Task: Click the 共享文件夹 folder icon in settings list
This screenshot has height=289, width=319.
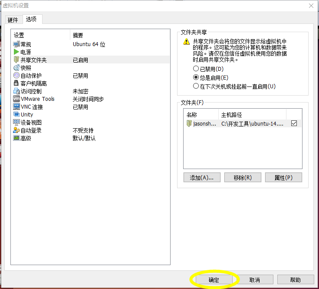Action: pos(16,60)
